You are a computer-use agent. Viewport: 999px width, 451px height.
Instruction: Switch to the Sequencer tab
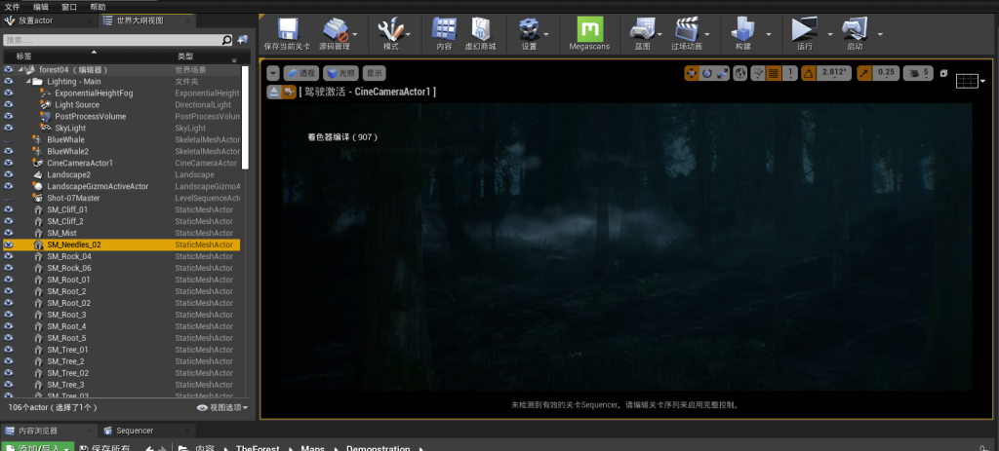point(129,431)
